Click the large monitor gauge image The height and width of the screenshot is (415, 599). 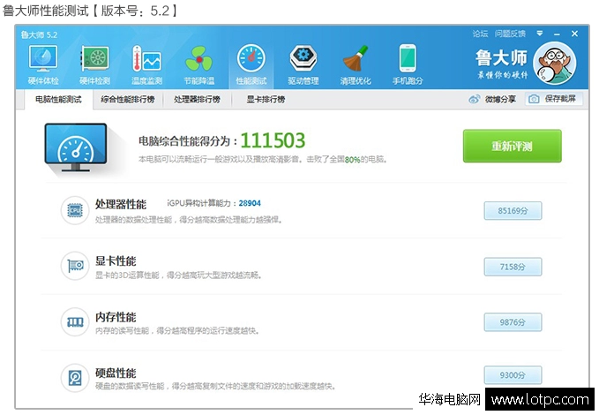pyautogui.click(x=76, y=147)
